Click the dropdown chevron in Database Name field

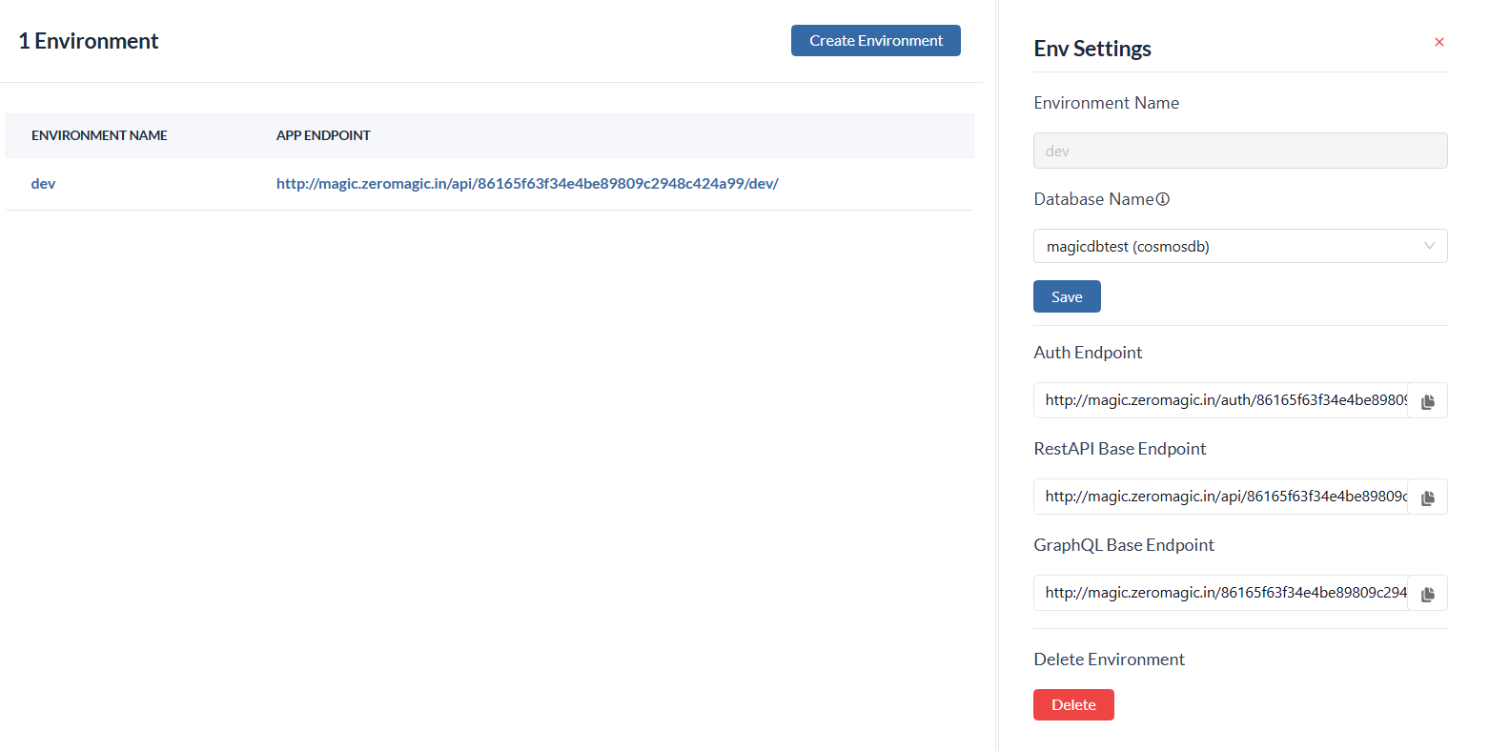pos(1428,246)
